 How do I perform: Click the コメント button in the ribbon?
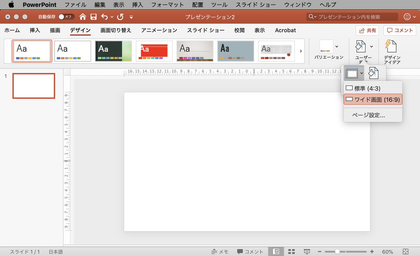point(399,30)
